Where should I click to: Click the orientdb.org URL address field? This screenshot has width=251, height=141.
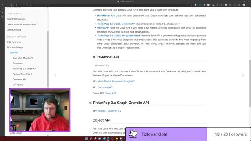tap(33, 5)
